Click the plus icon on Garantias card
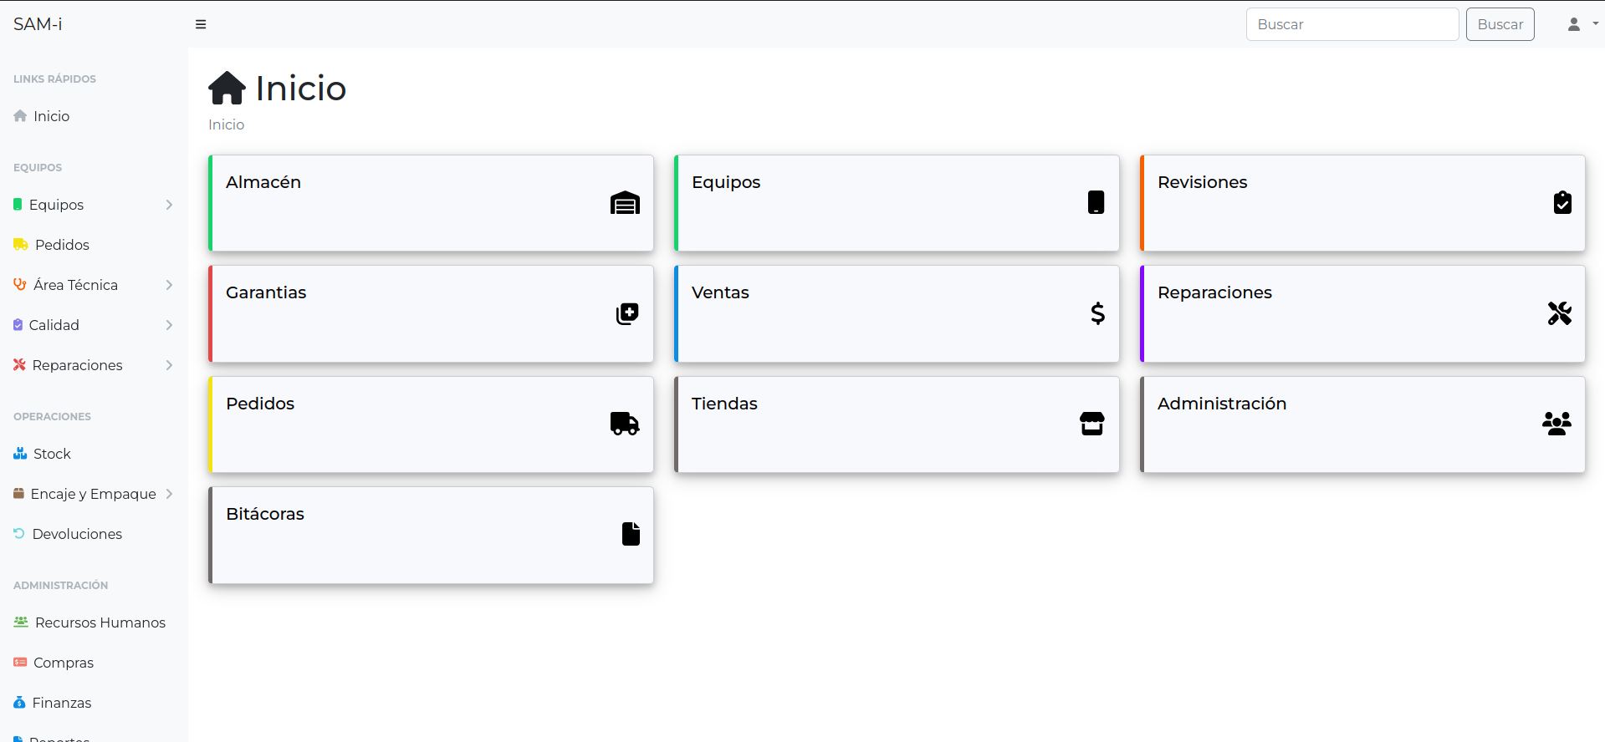The width and height of the screenshot is (1605, 742). 627,313
